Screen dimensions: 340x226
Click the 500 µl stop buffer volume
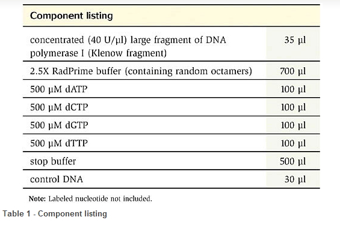(x=292, y=161)
